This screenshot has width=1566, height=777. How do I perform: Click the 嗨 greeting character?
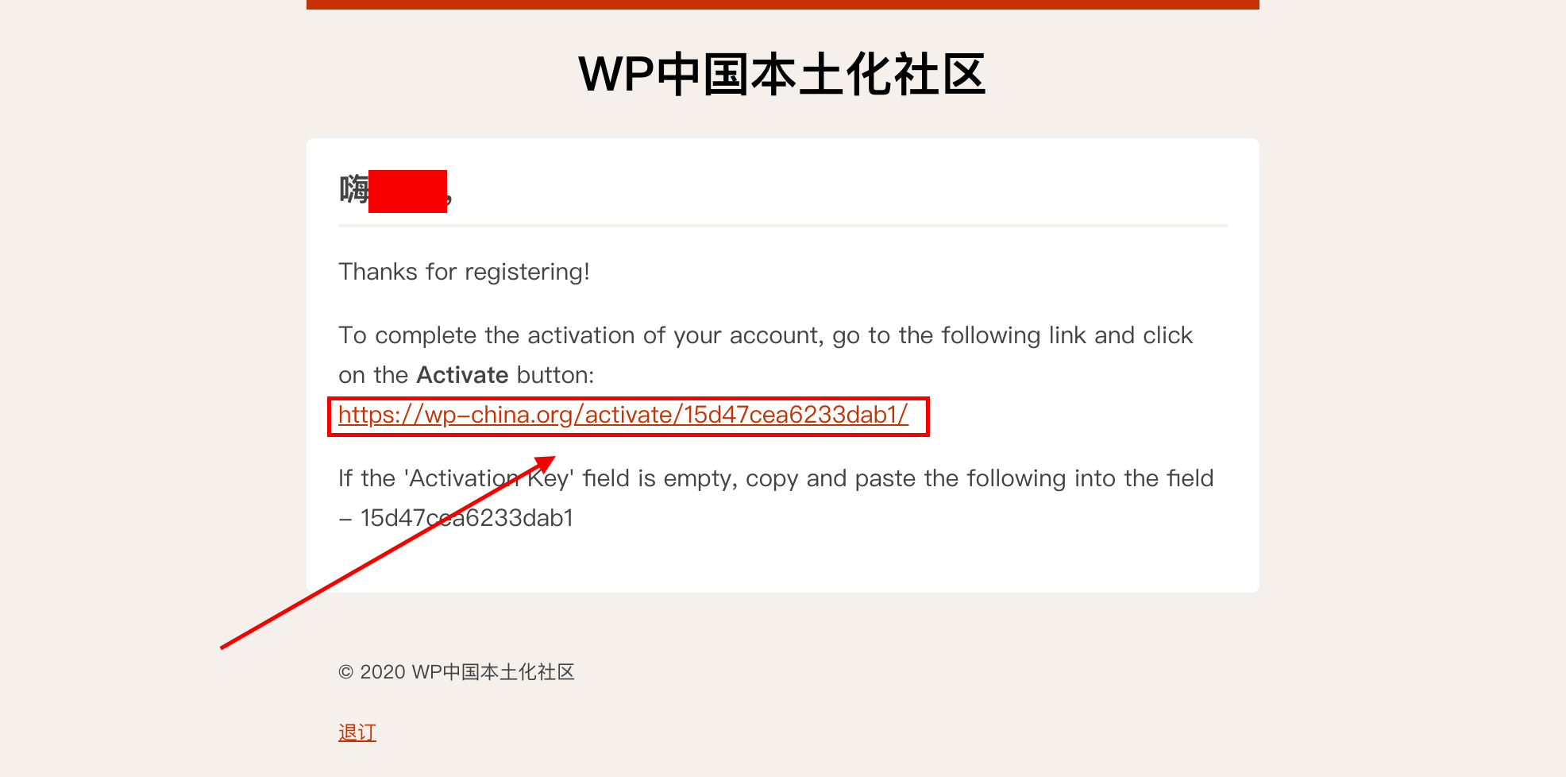pyautogui.click(x=354, y=191)
